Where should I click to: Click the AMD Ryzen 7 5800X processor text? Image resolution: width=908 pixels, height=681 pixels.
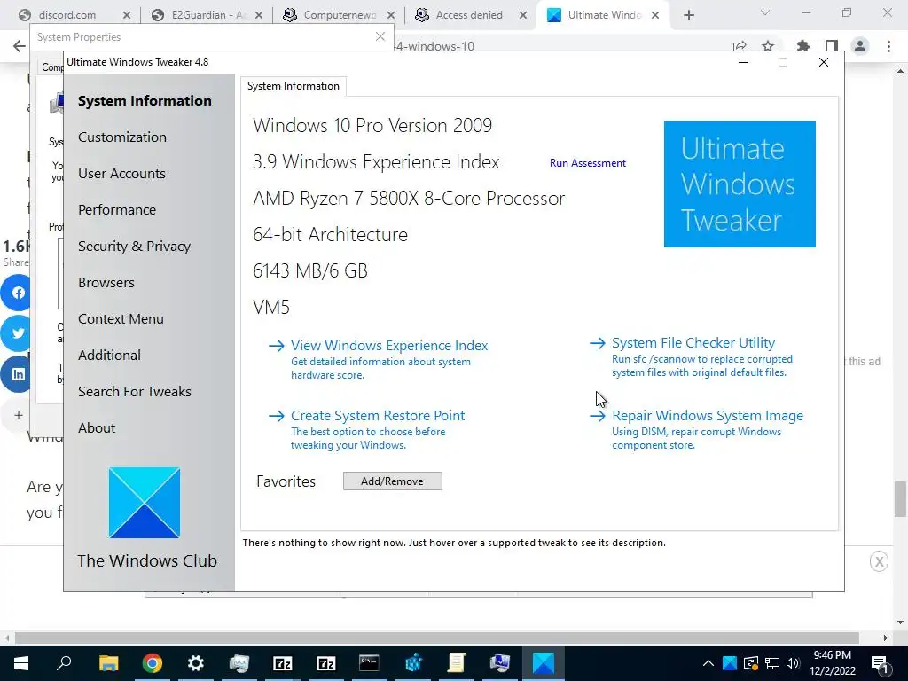[x=409, y=199]
